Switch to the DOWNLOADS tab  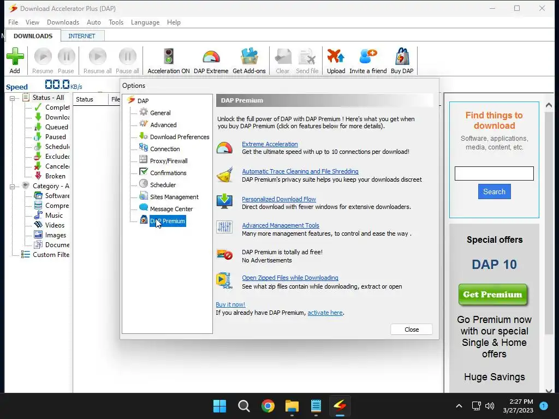click(33, 36)
